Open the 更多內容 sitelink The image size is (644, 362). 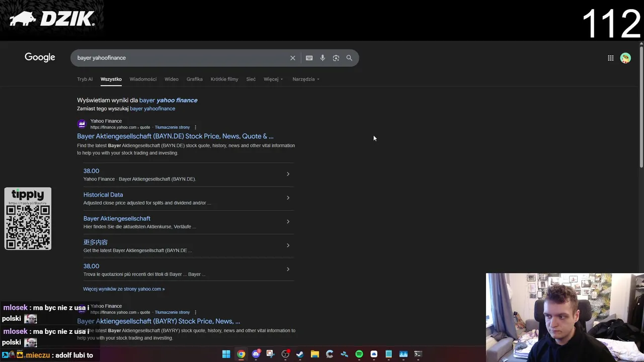[x=96, y=242]
